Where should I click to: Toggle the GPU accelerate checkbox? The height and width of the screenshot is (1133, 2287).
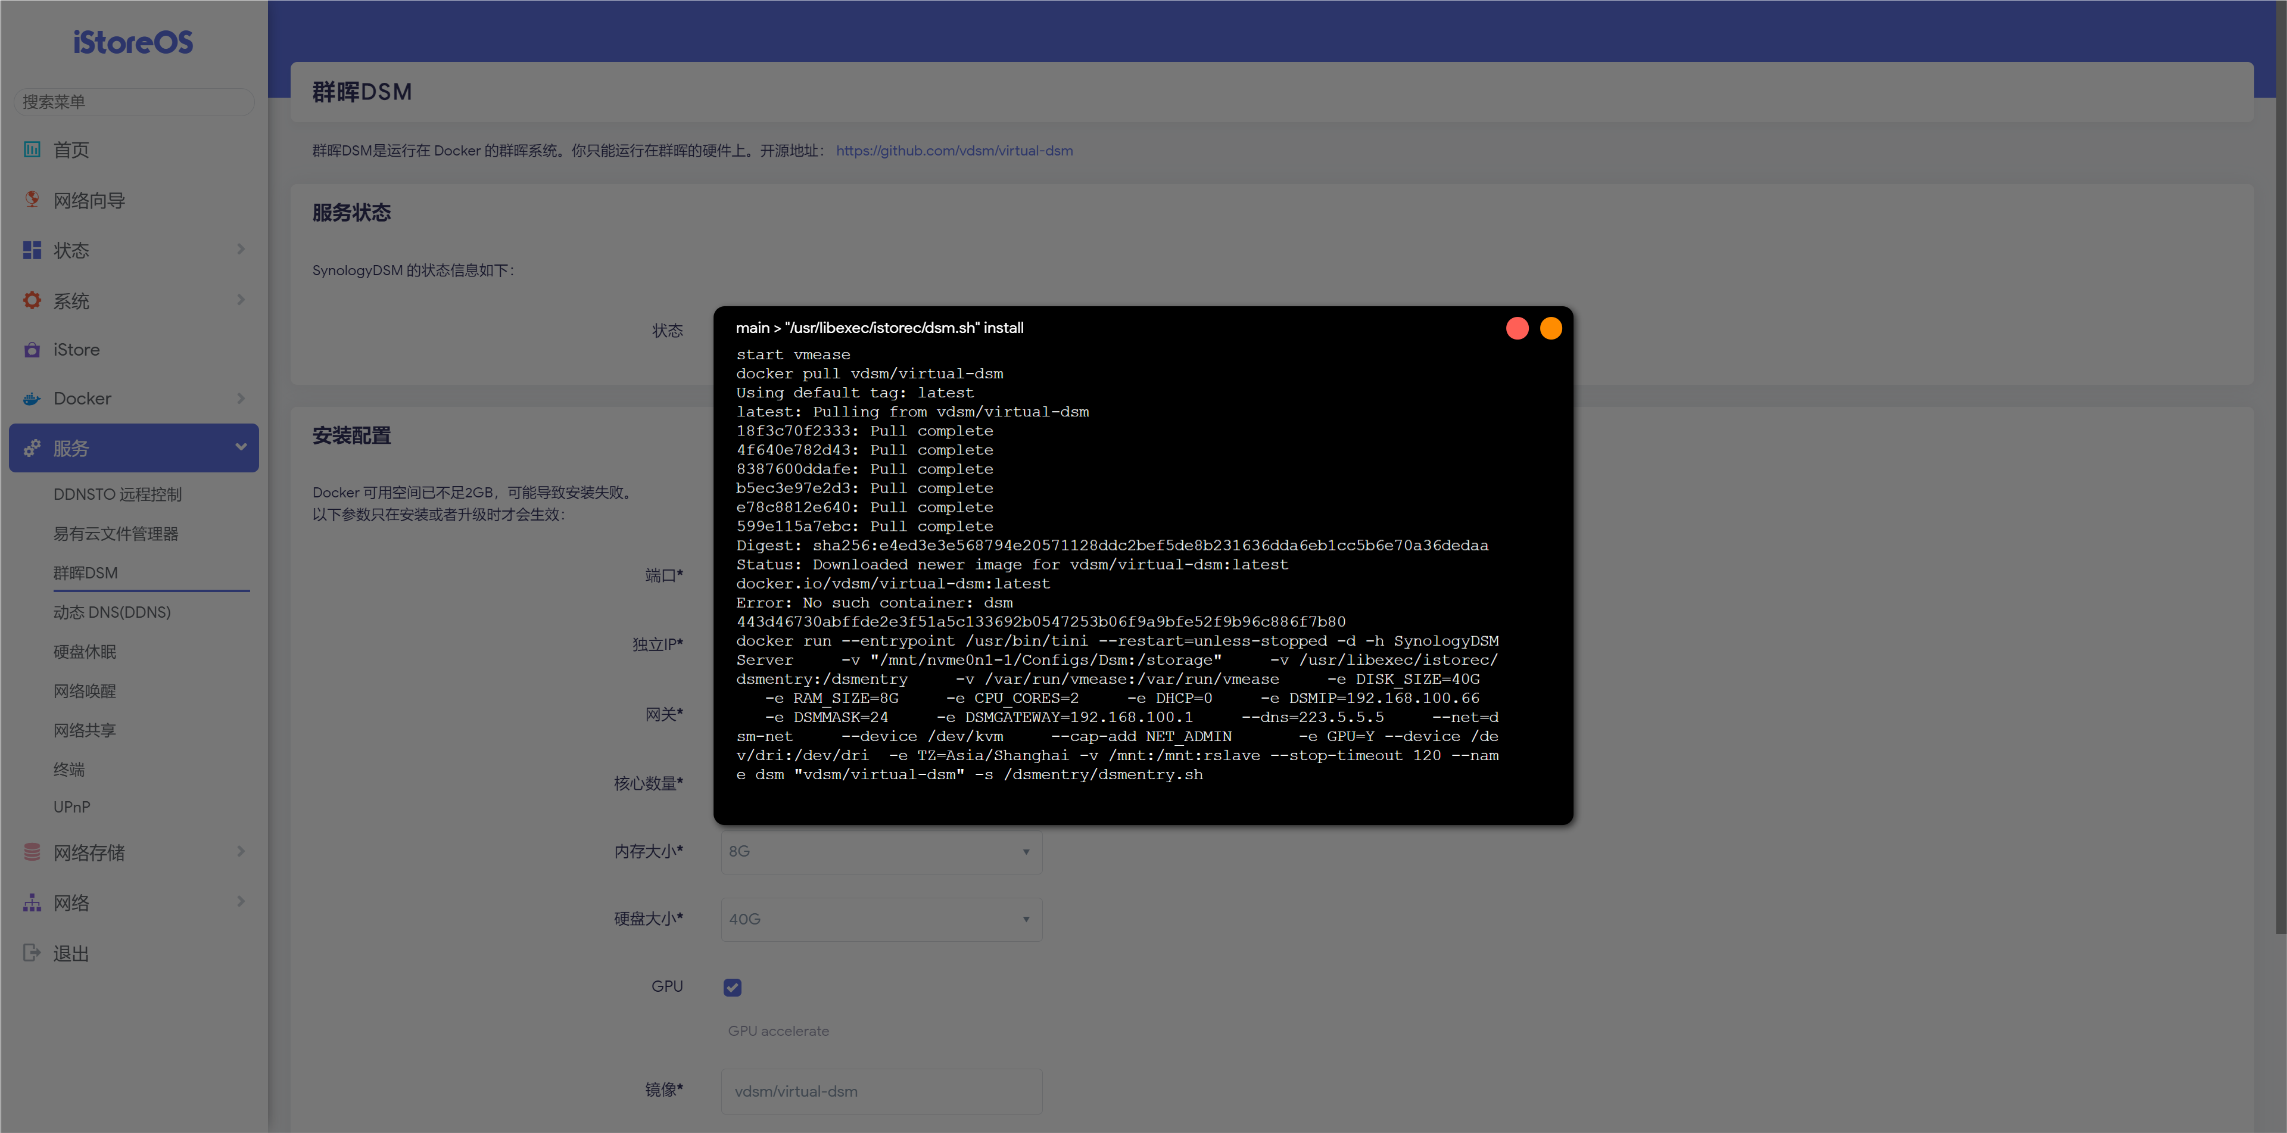click(731, 986)
